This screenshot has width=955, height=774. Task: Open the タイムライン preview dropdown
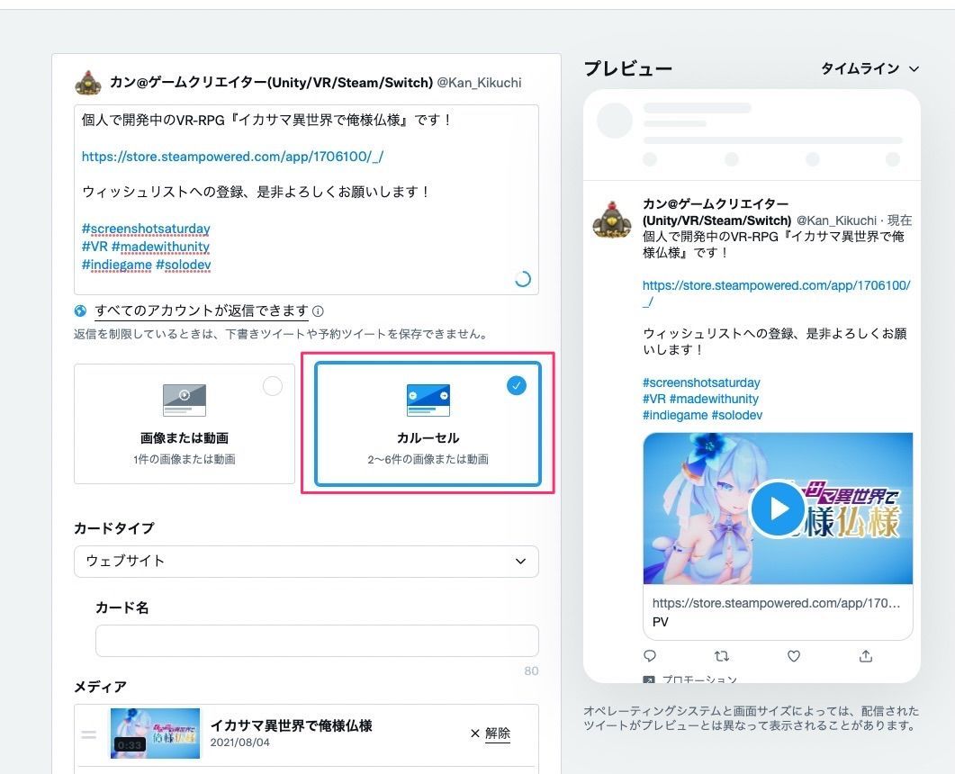(869, 68)
